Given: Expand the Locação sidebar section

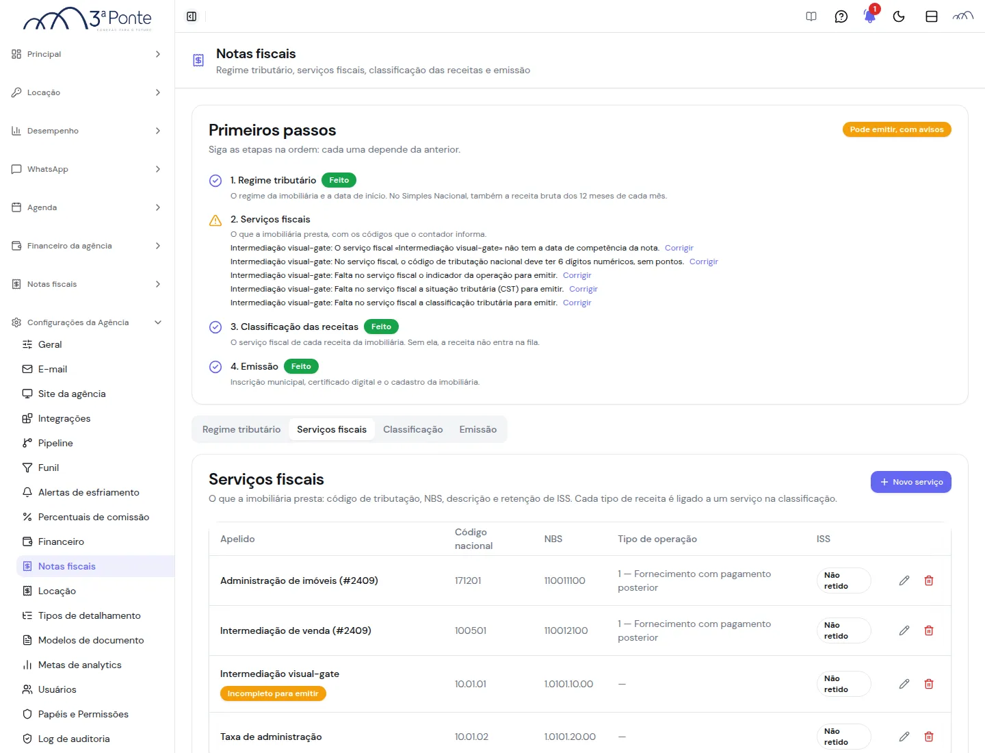Looking at the screenshot, I should (x=87, y=92).
